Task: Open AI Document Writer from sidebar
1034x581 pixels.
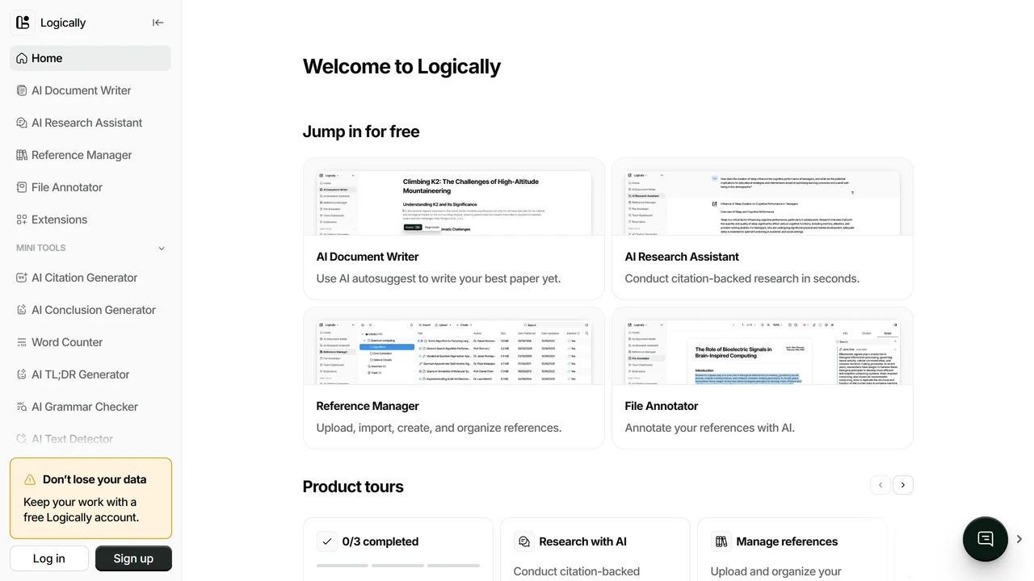Action: (90, 90)
